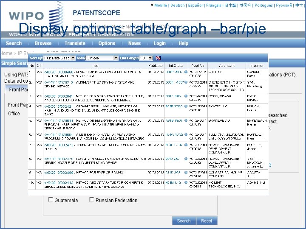Click info icon in organic resin laminate row
Screen dimensions: 306x229
point(186,106)
